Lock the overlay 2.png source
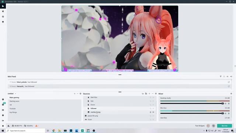Viewport: 236px width, 133px height. coord(150,112)
